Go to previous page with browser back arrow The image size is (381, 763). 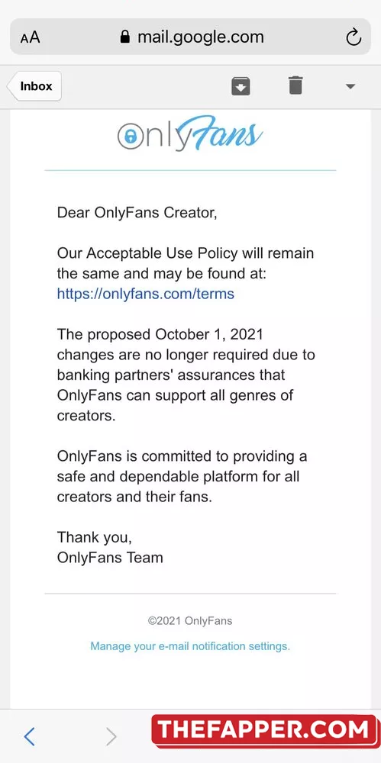pyautogui.click(x=30, y=737)
